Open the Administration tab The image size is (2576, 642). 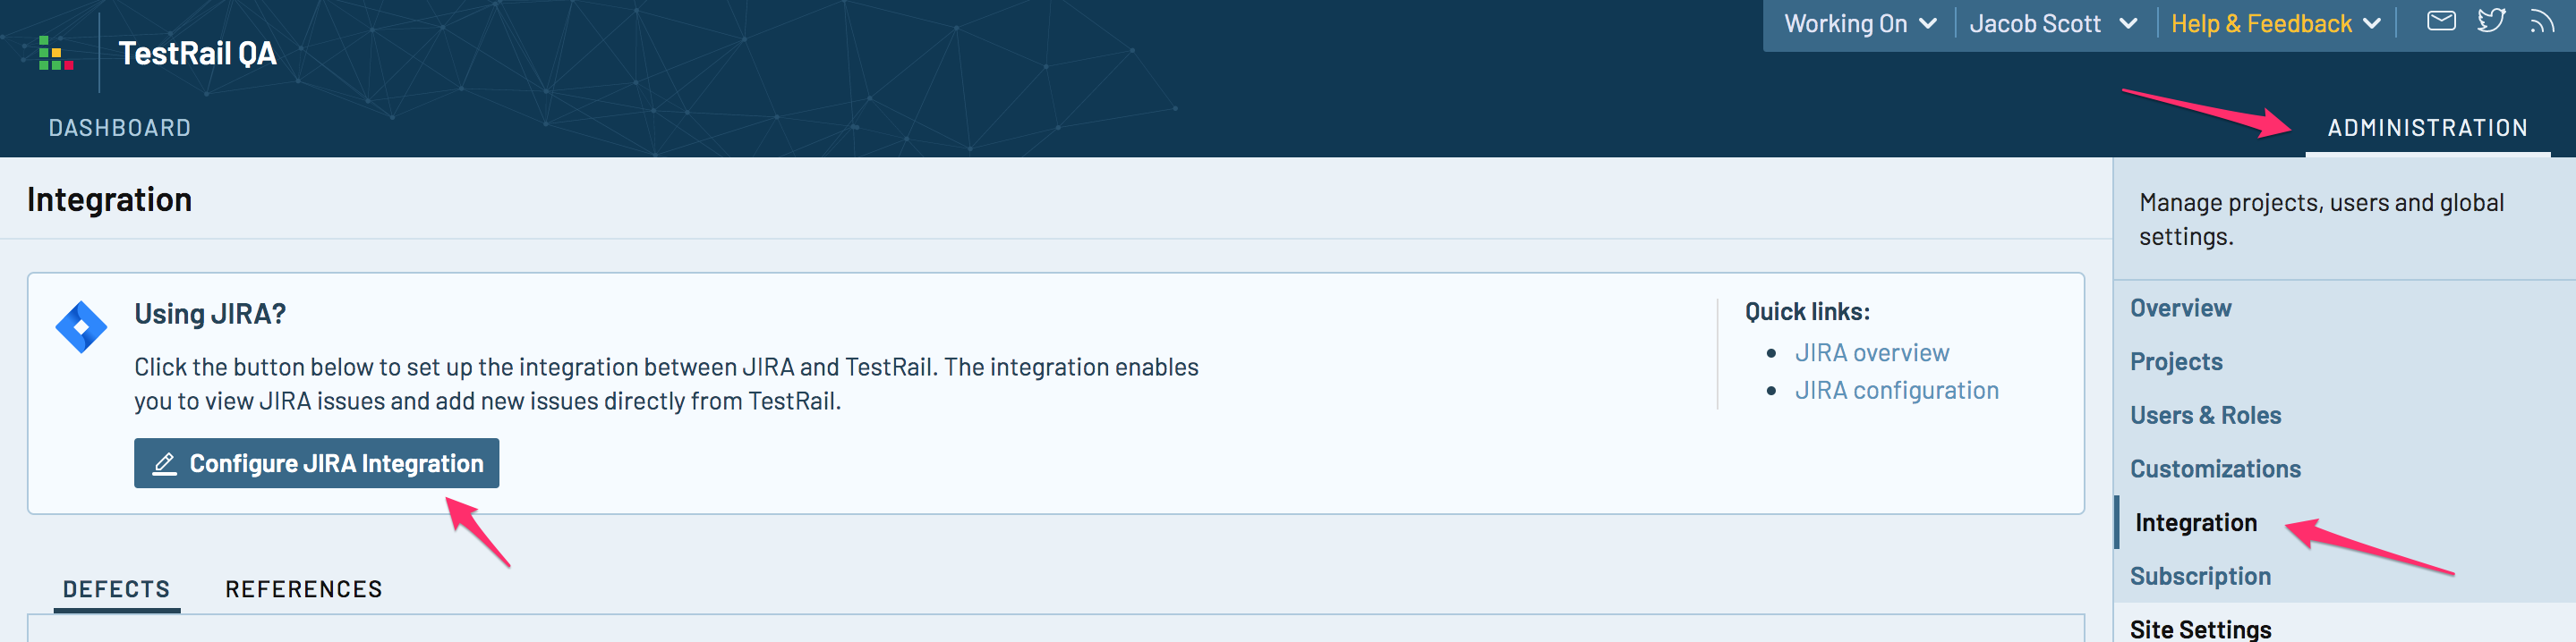pos(2427,128)
